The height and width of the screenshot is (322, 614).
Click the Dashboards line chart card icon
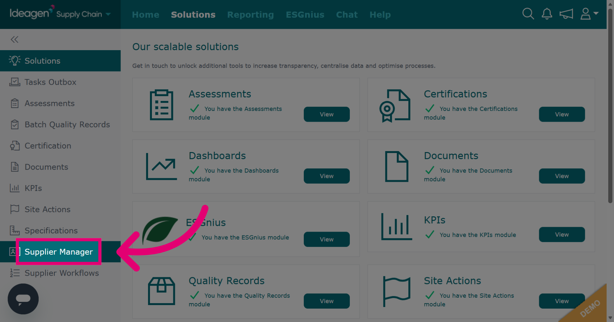pos(161,166)
